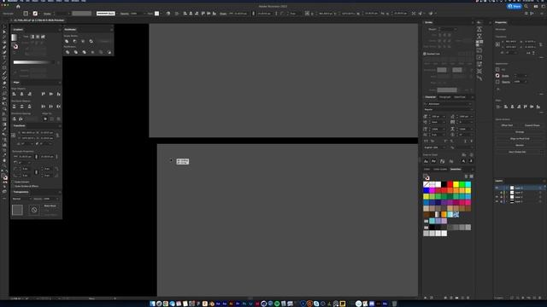Viewport: 547px width, 307px height.
Task: Open the font family dropdown in Character panel
Action: [448, 104]
